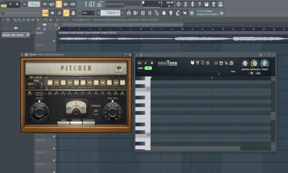This screenshot has width=288, height=173.
Task: Open the Channel rack view icon
Action: 143,13
